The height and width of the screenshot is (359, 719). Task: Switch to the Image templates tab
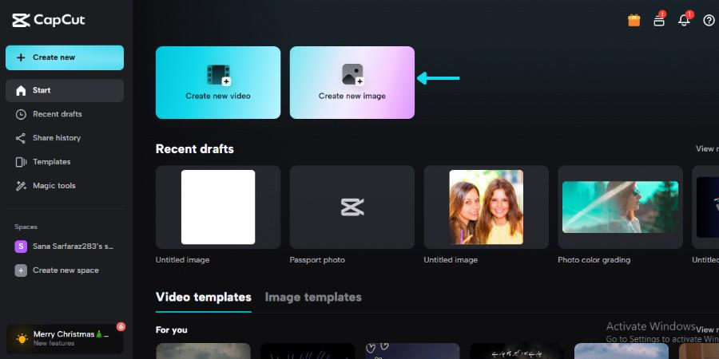coord(313,298)
